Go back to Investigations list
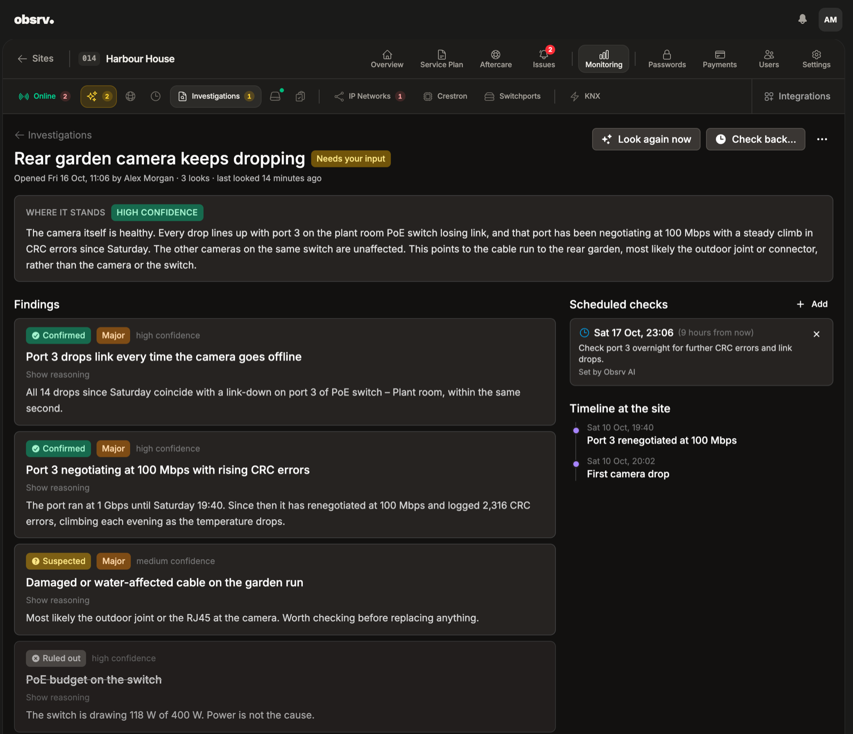Screen dimensions: 853x734 pos(53,135)
